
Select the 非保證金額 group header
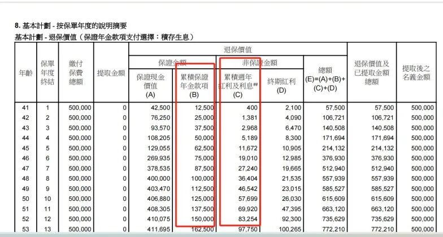click(x=261, y=62)
